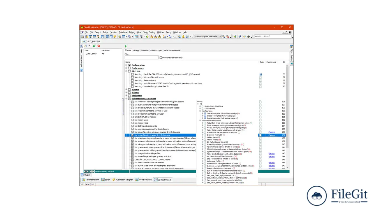Click first icon in main toolbar
The image size is (373, 210).
[x=83, y=36]
